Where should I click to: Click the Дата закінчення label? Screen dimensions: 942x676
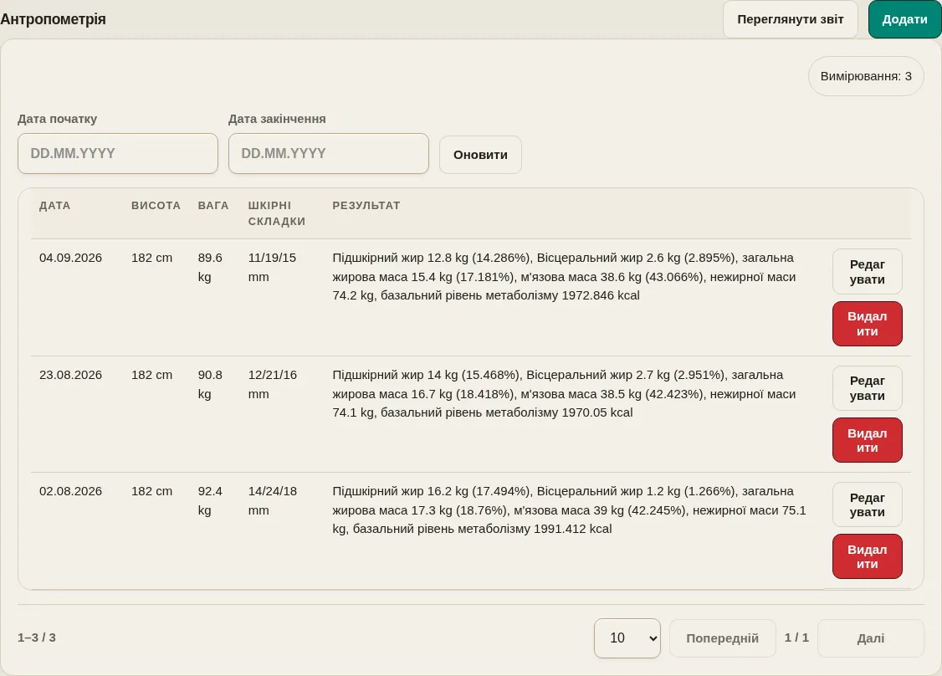(277, 119)
